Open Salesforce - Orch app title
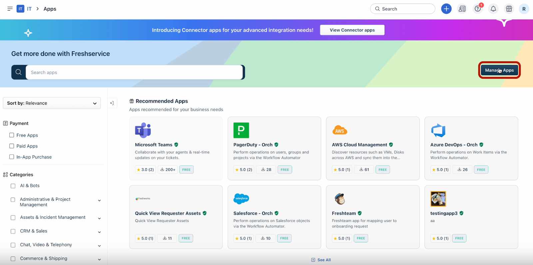533x265 pixels. [x=253, y=213]
